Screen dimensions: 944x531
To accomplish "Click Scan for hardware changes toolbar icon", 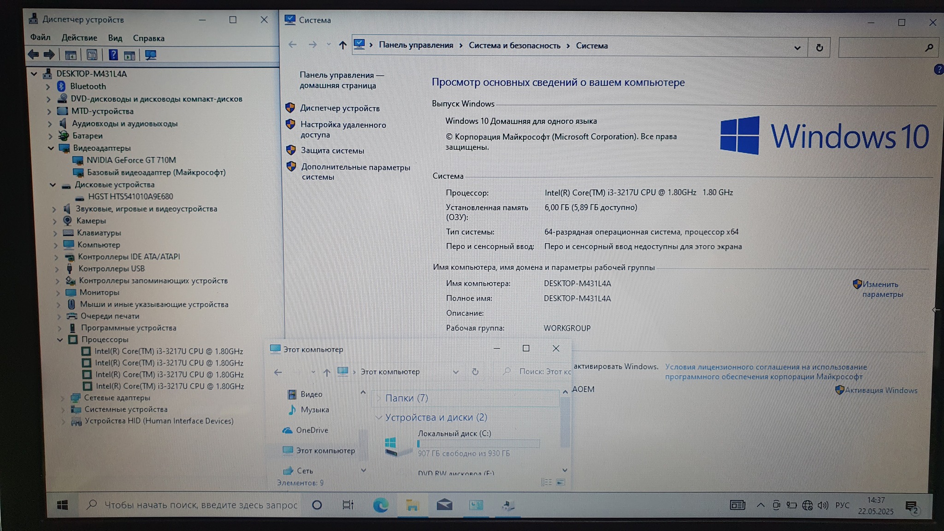I will [150, 55].
